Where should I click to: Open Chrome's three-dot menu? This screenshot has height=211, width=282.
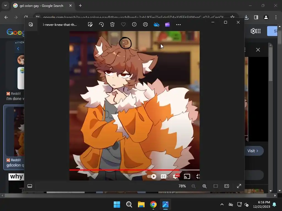276,17
